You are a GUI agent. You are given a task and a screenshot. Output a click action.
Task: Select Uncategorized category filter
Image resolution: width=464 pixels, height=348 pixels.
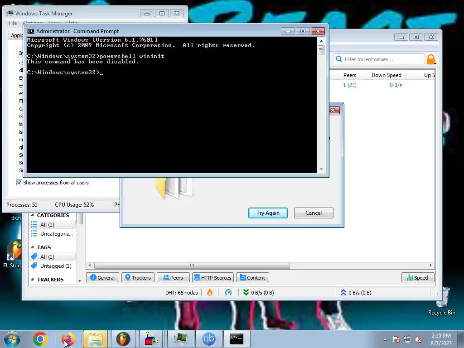[53, 234]
